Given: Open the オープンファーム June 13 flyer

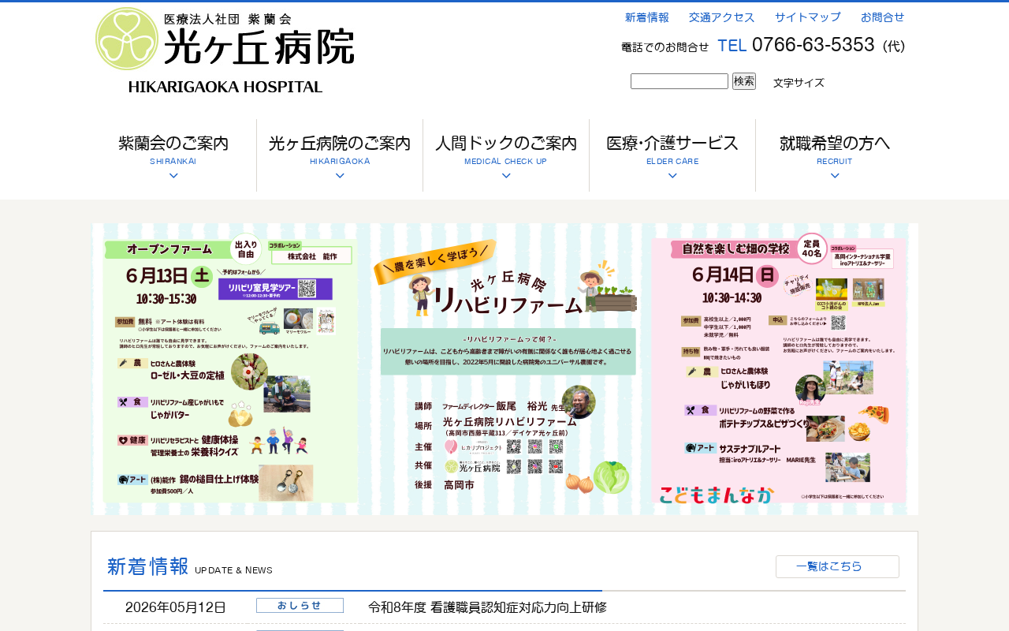Looking at the screenshot, I should [x=230, y=369].
